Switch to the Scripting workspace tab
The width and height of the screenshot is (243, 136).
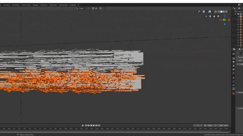click(73, 5)
